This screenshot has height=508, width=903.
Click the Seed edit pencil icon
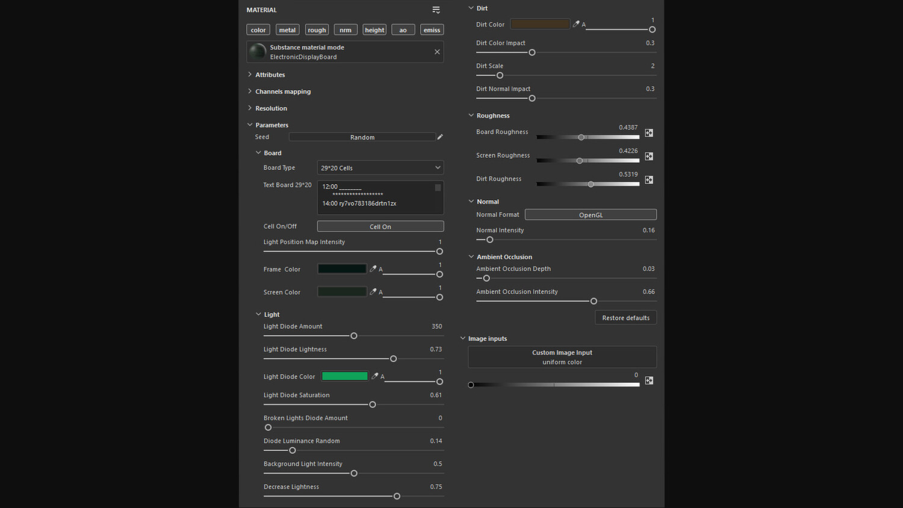(x=440, y=137)
